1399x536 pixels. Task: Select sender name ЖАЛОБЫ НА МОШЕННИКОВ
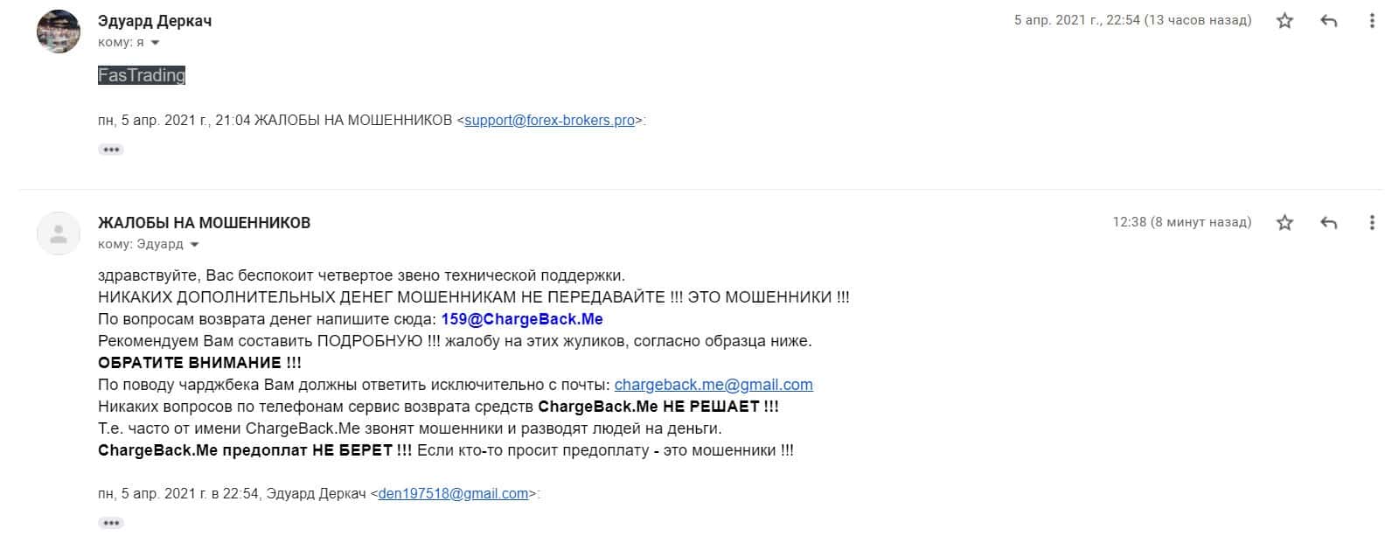pos(205,223)
